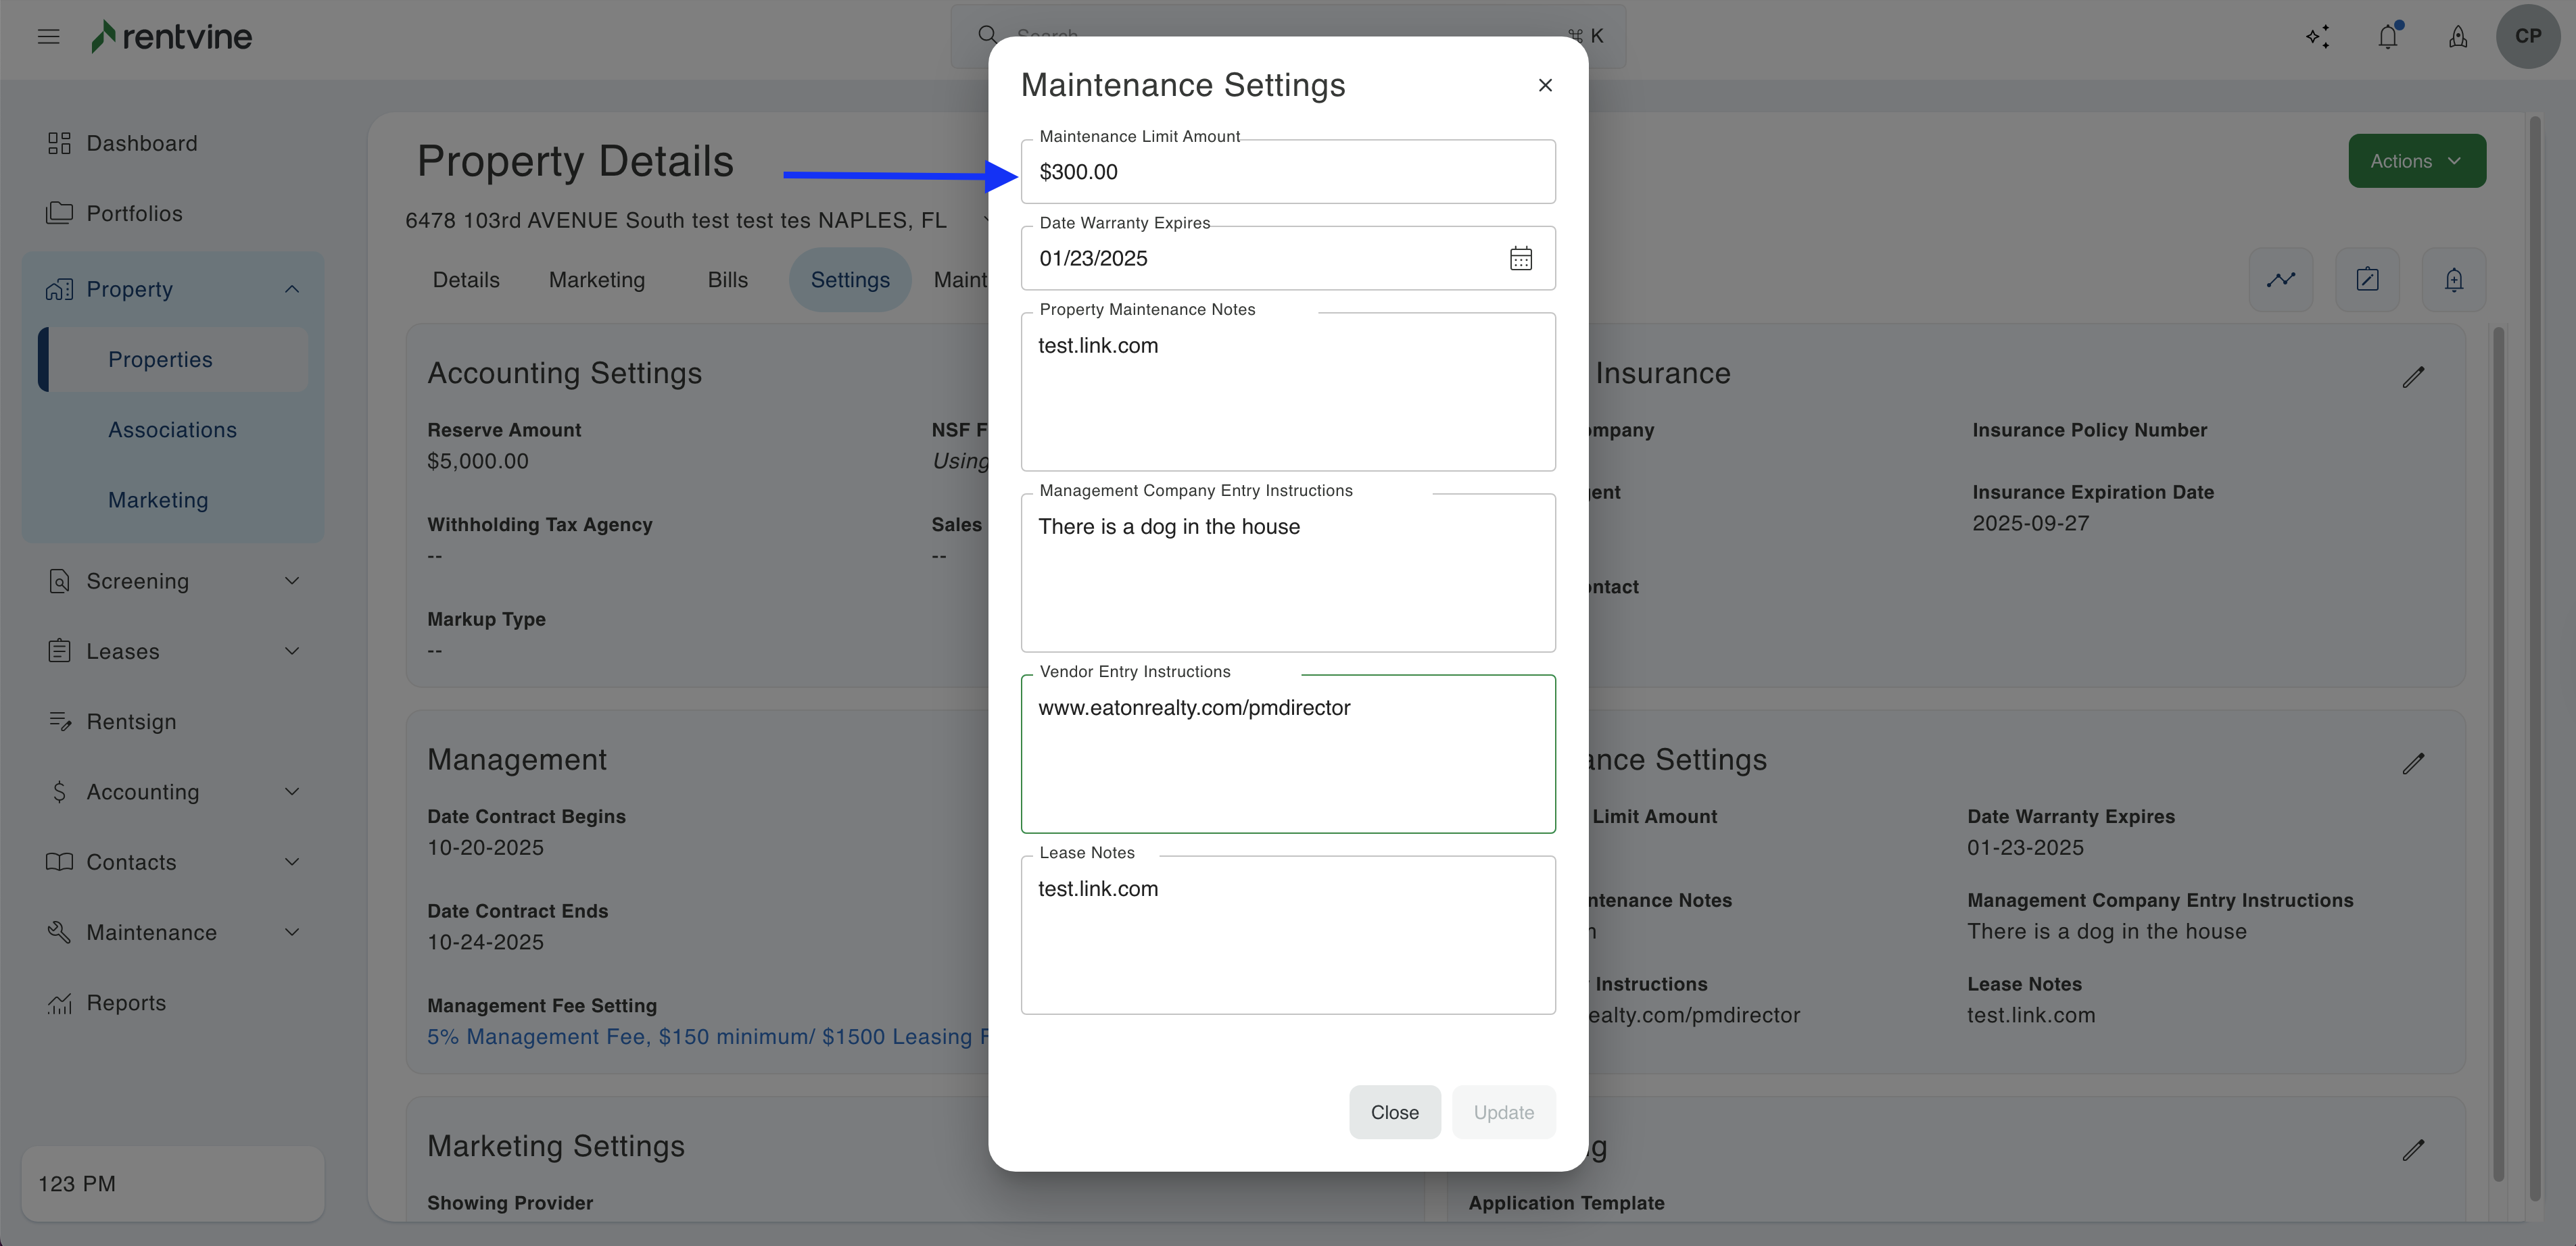
Task: Click the notifications bell icon
Action: pos(2387,37)
